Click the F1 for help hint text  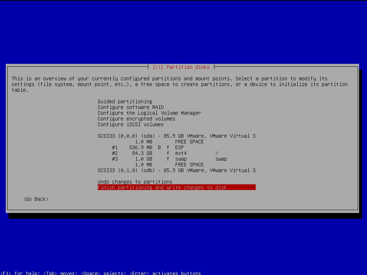[x=20, y=273]
